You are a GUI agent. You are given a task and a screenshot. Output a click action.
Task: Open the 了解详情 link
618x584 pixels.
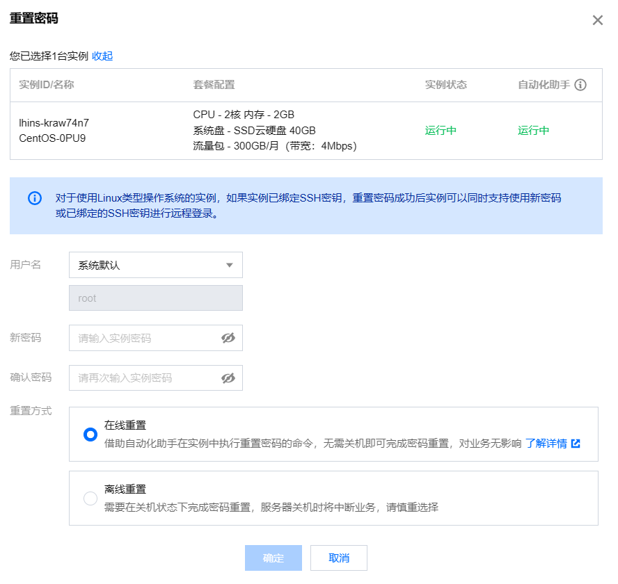(546, 444)
